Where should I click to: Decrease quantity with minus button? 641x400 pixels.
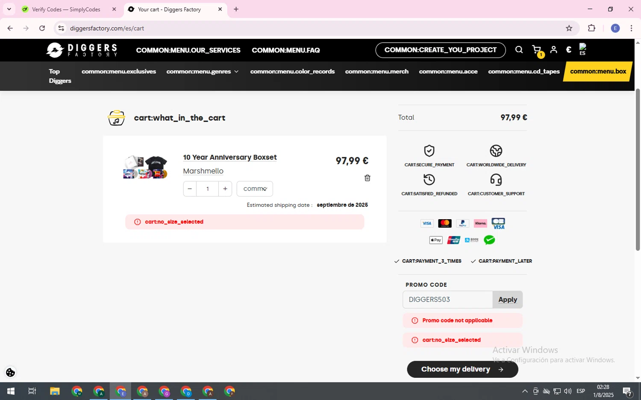point(190,188)
